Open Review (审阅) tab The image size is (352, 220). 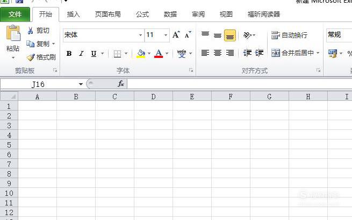[x=198, y=14]
